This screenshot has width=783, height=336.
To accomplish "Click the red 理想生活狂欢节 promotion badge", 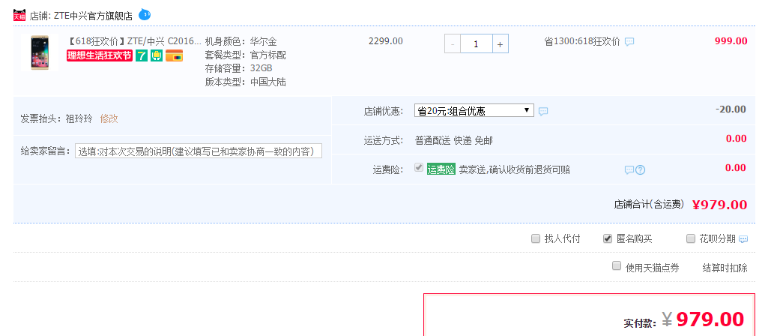I will coord(100,55).
